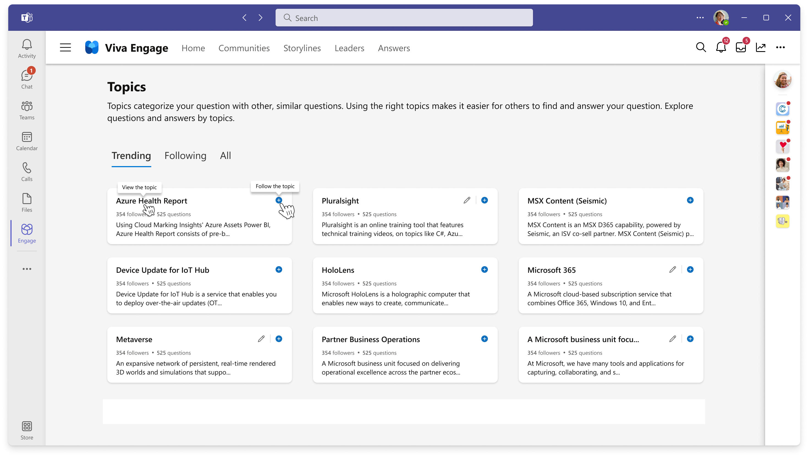Click the Activity icon in sidebar

tap(26, 48)
